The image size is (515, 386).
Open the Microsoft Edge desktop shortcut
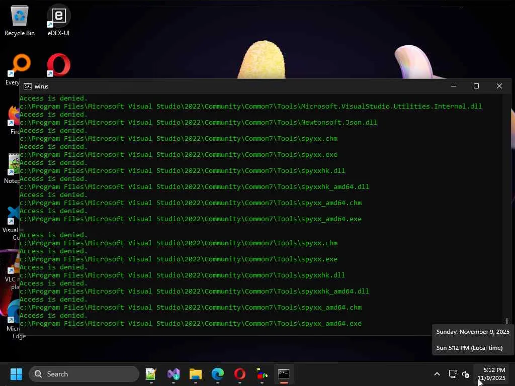coord(13,319)
